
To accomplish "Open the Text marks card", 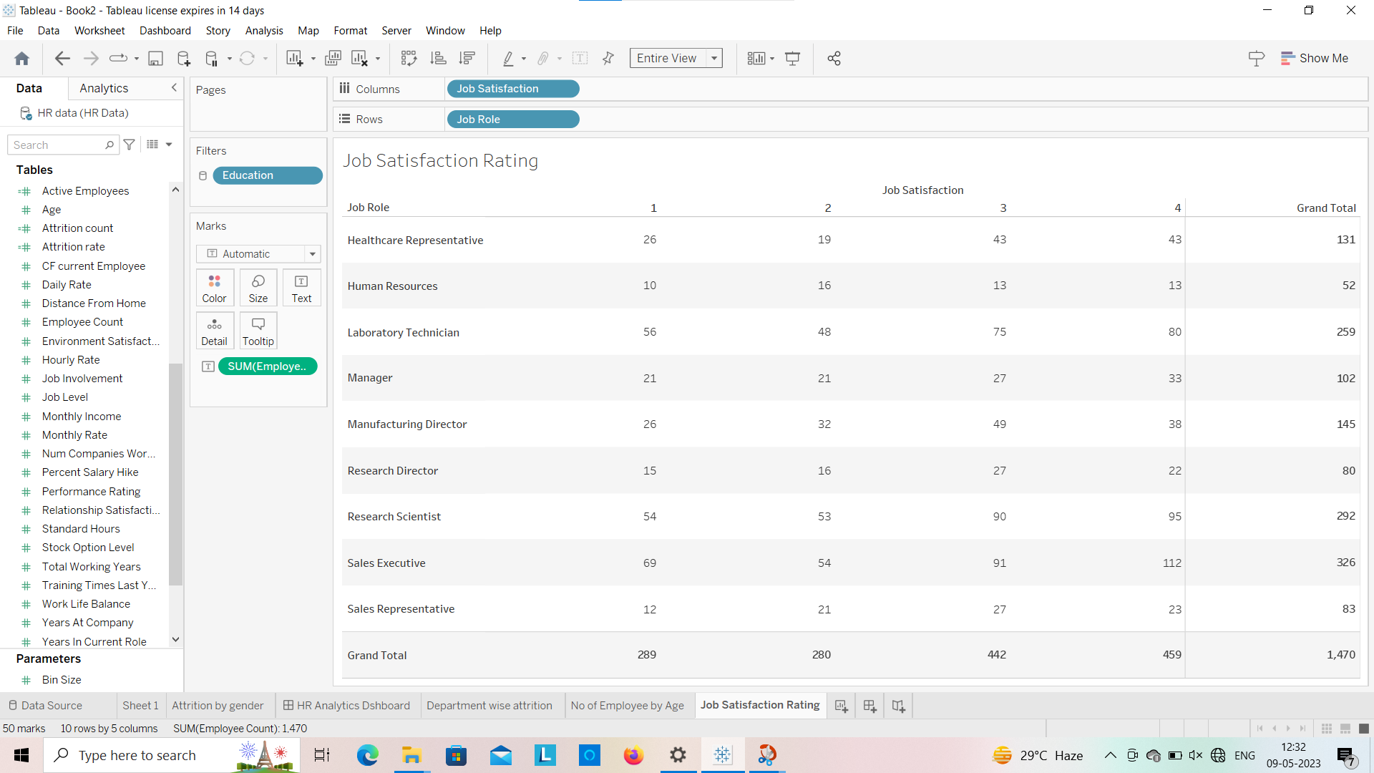I will coord(301,288).
